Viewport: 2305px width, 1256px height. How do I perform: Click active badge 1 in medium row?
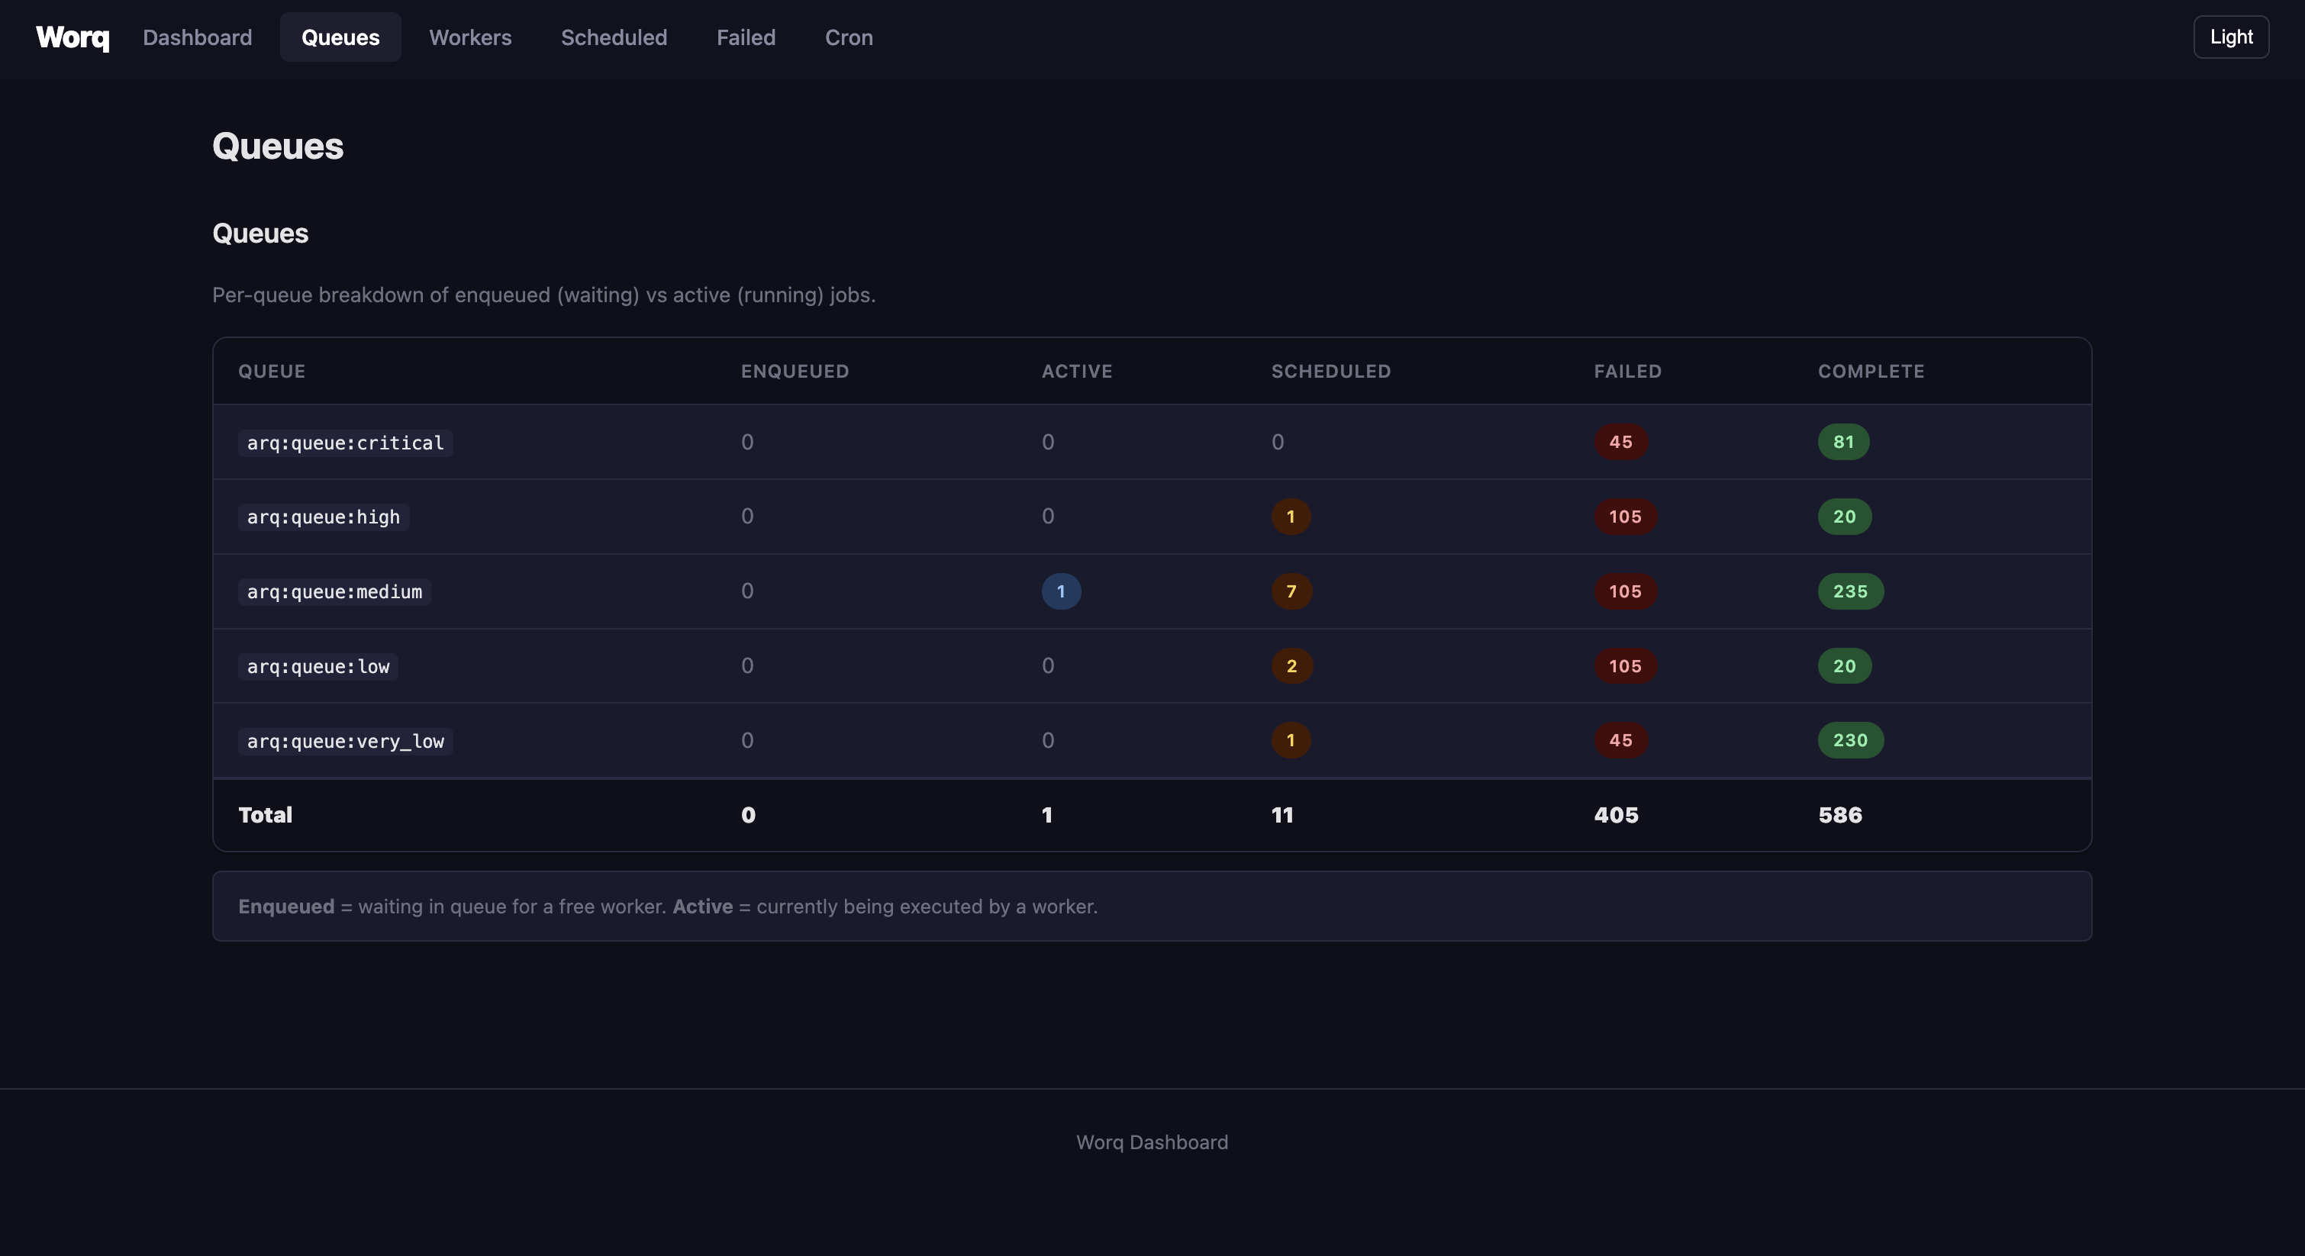(x=1061, y=591)
